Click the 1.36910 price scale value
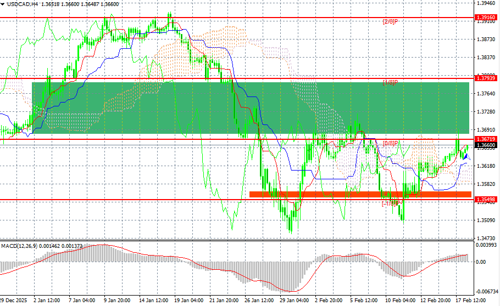This screenshot has height=306, width=500. point(486,130)
